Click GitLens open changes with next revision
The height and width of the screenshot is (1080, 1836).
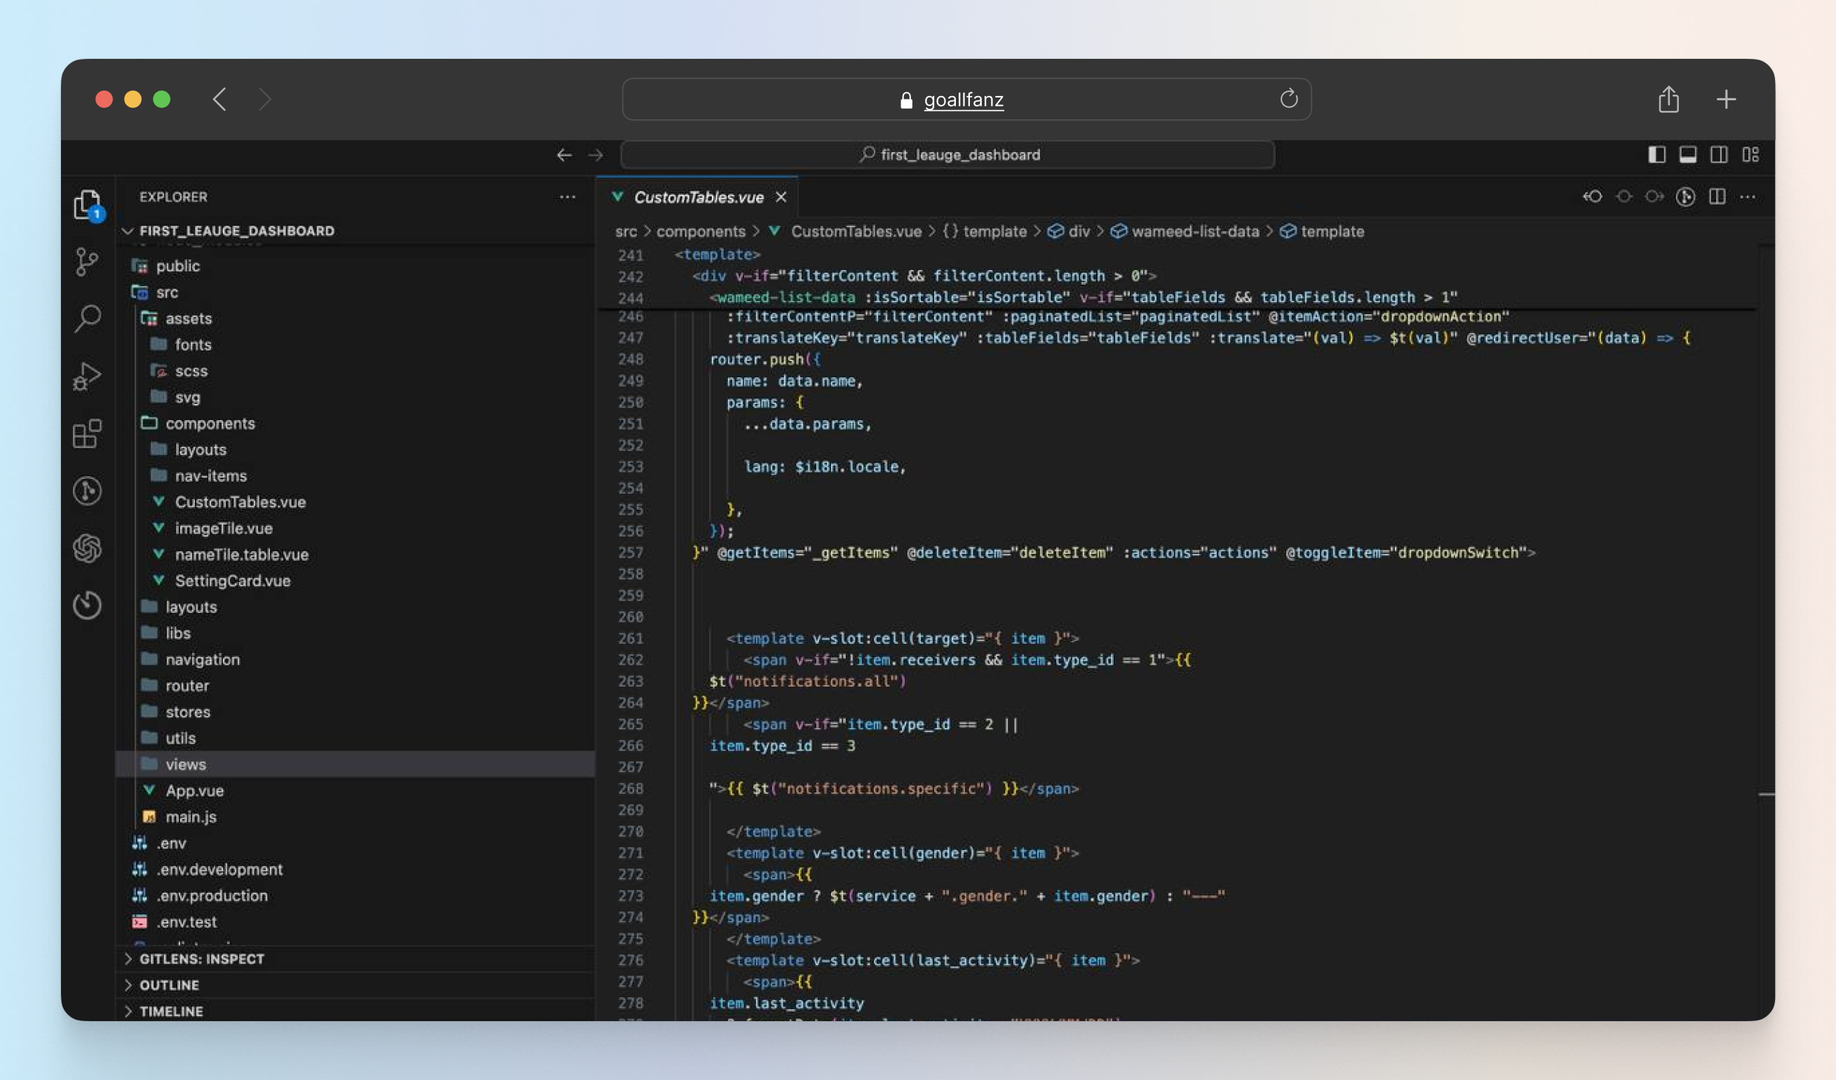click(x=1654, y=197)
